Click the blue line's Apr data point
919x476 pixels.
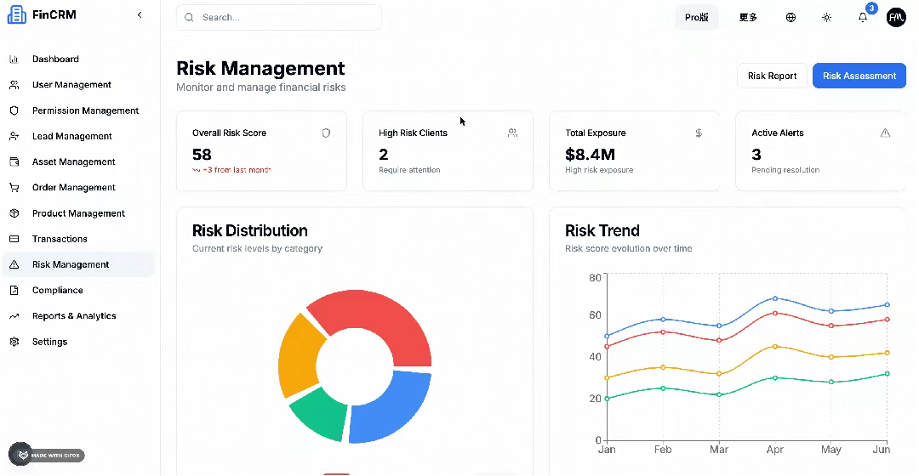coord(775,298)
